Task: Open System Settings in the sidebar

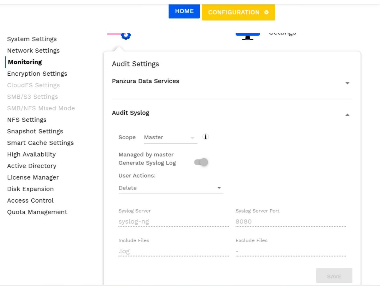Action: click(32, 39)
